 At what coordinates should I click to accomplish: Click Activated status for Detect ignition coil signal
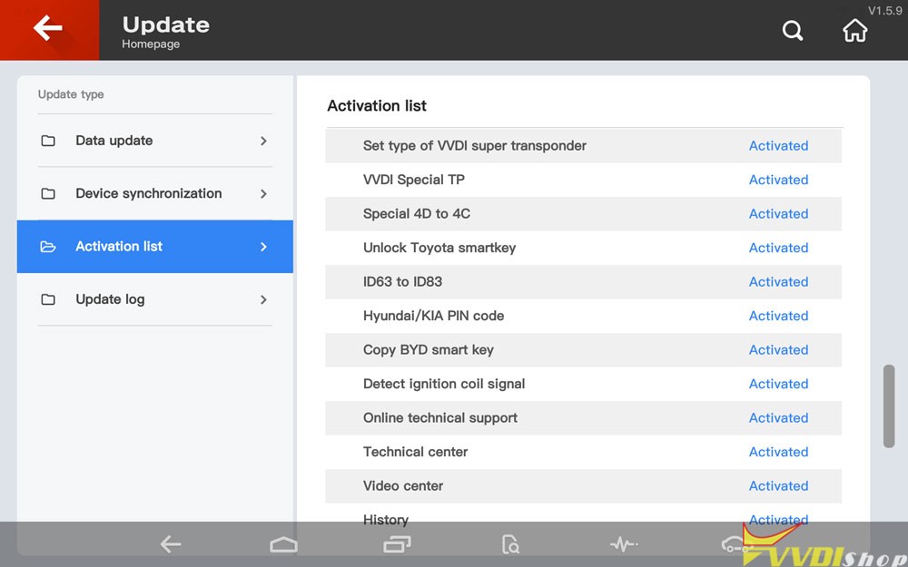pos(778,384)
